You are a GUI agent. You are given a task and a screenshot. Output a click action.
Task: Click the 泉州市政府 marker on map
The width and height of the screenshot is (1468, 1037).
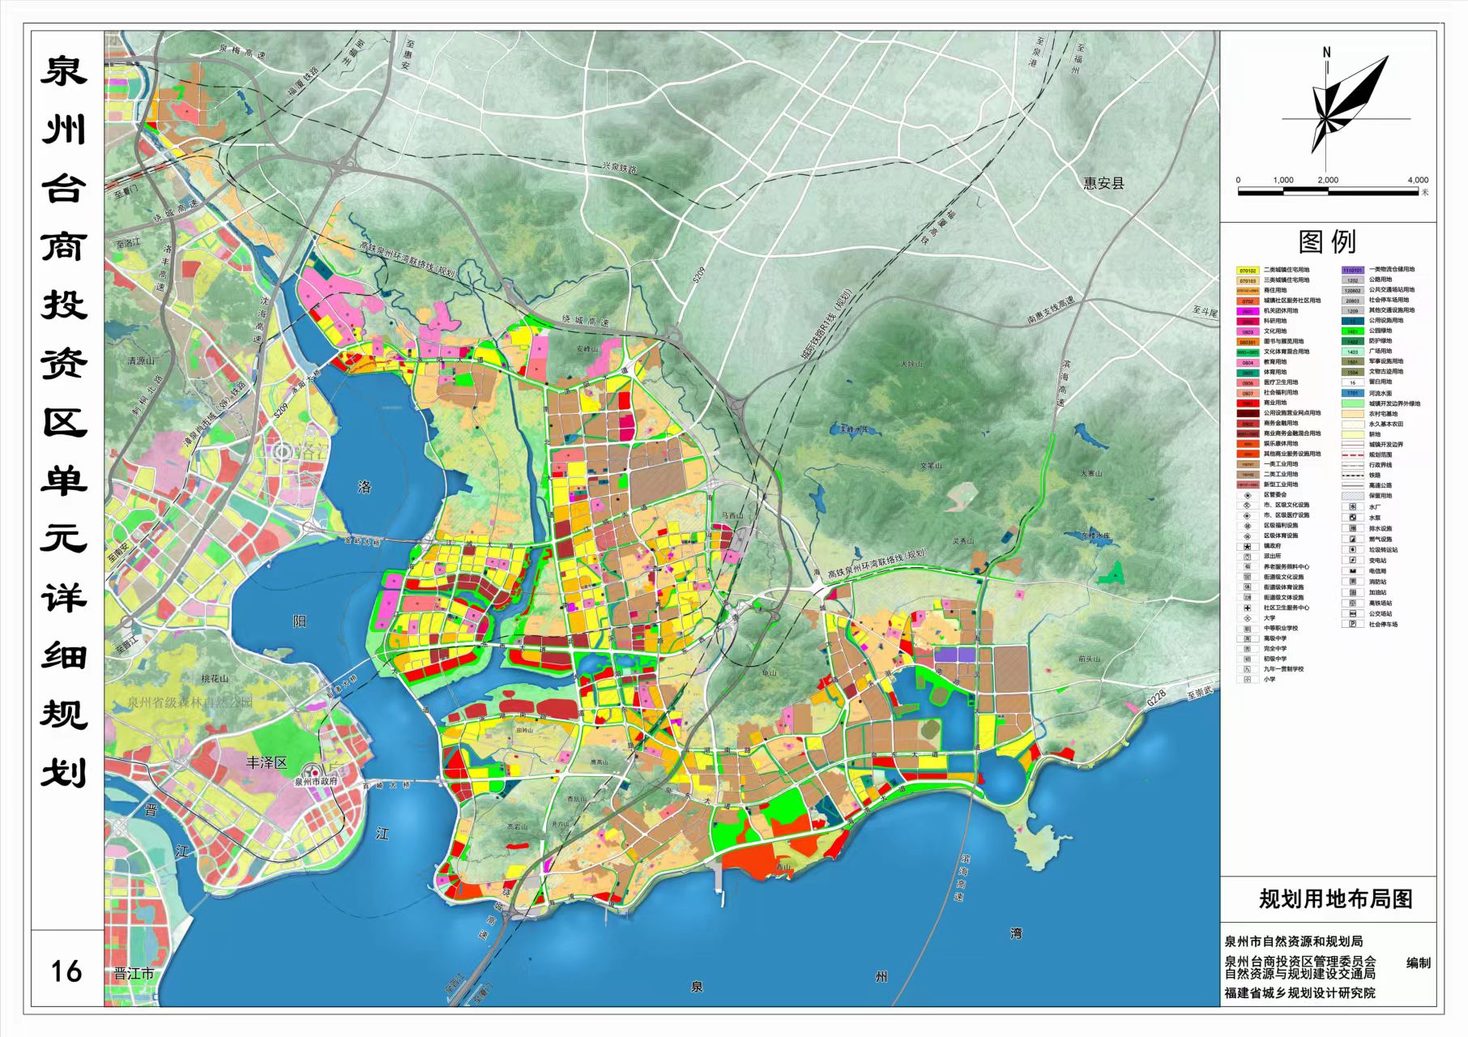tap(313, 770)
